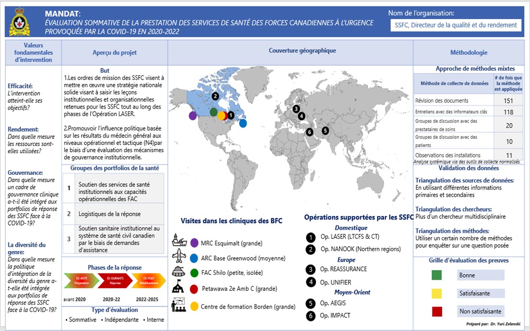
Task: Click the classroom icon beside Centre de formation Borden
Action: coord(179,305)
